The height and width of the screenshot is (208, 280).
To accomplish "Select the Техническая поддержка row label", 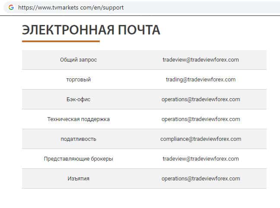I will [78, 119].
